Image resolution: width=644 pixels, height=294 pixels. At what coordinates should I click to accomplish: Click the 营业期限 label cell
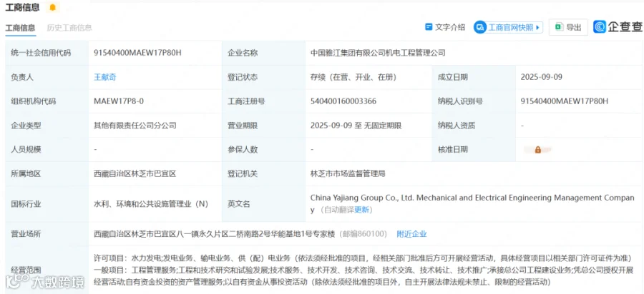(x=263, y=126)
